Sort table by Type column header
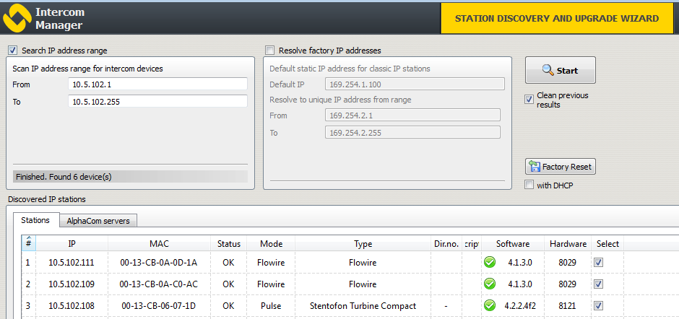The height and width of the screenshot is (319, 679). click(x=363, y=244)
